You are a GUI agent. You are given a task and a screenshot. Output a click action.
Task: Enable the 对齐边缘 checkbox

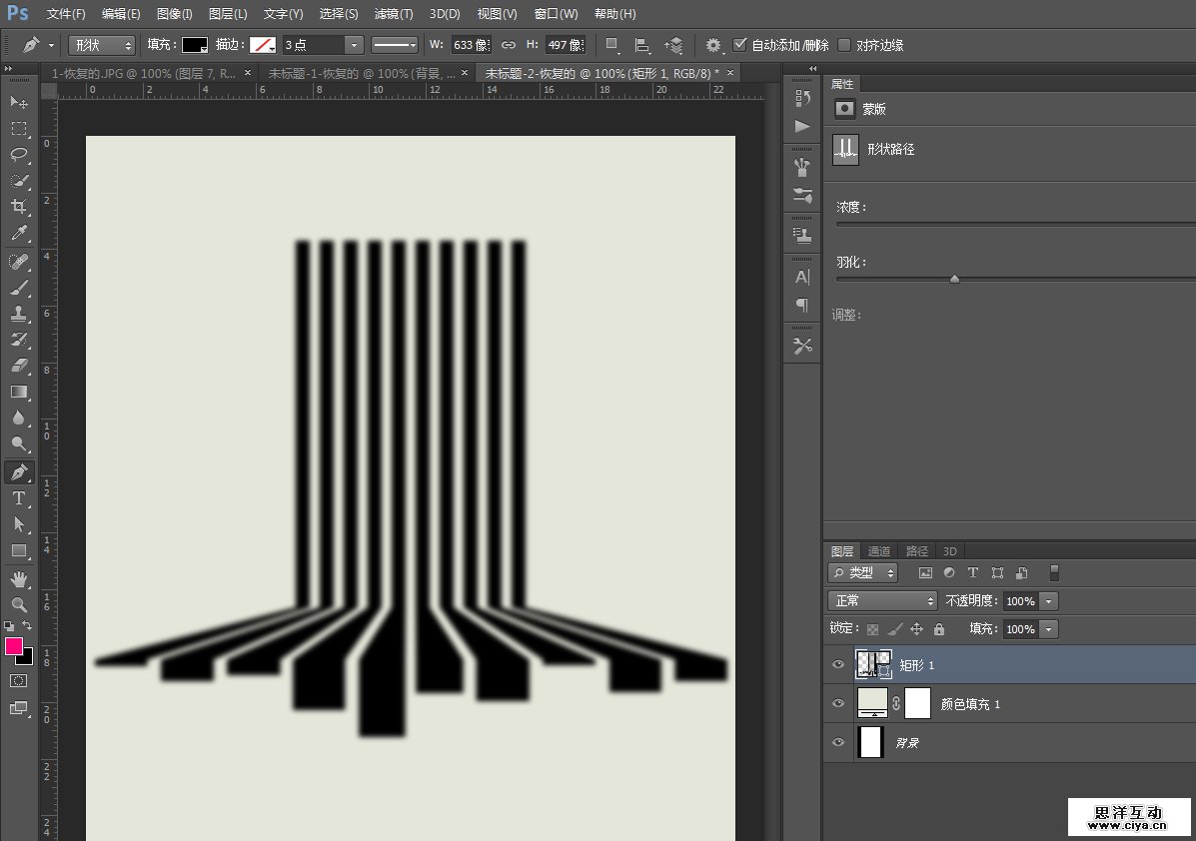point(844,45)
